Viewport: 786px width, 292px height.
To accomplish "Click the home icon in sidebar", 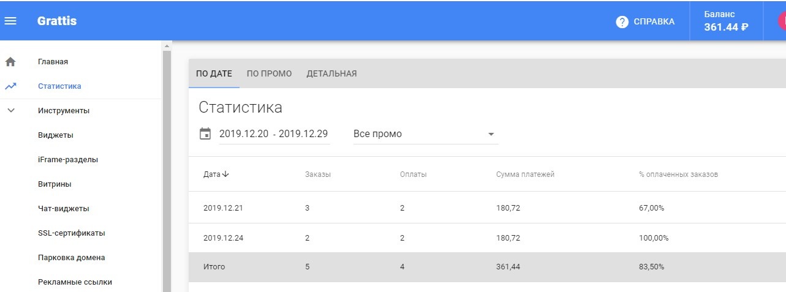I will (x=10, y=62).
